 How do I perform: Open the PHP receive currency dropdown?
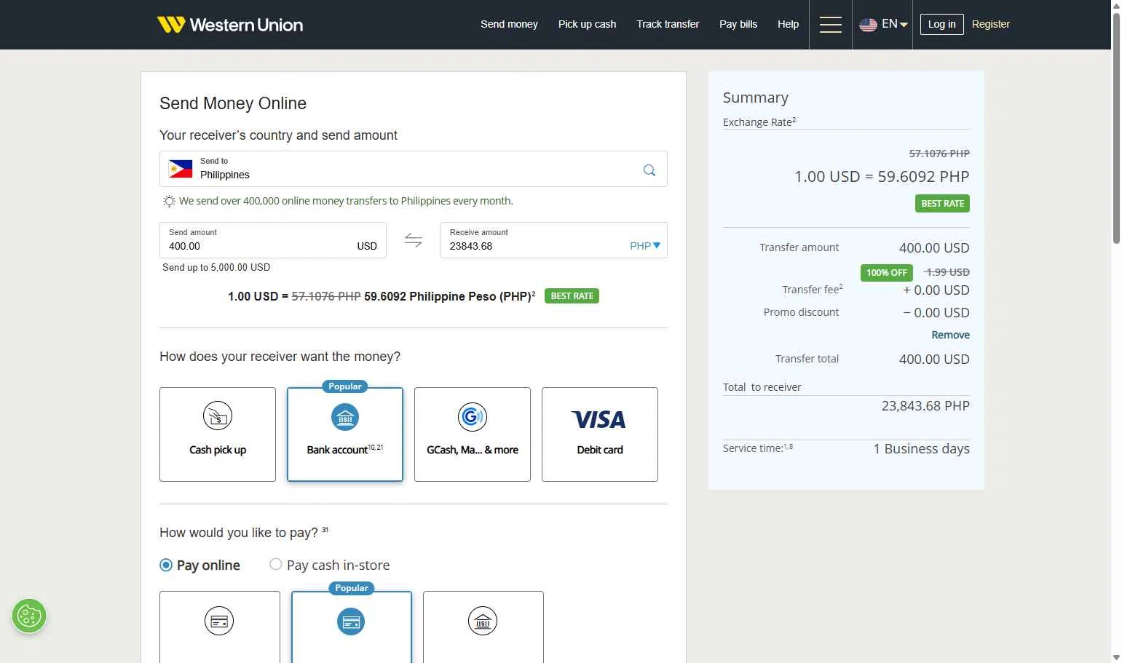click(645, 246)
